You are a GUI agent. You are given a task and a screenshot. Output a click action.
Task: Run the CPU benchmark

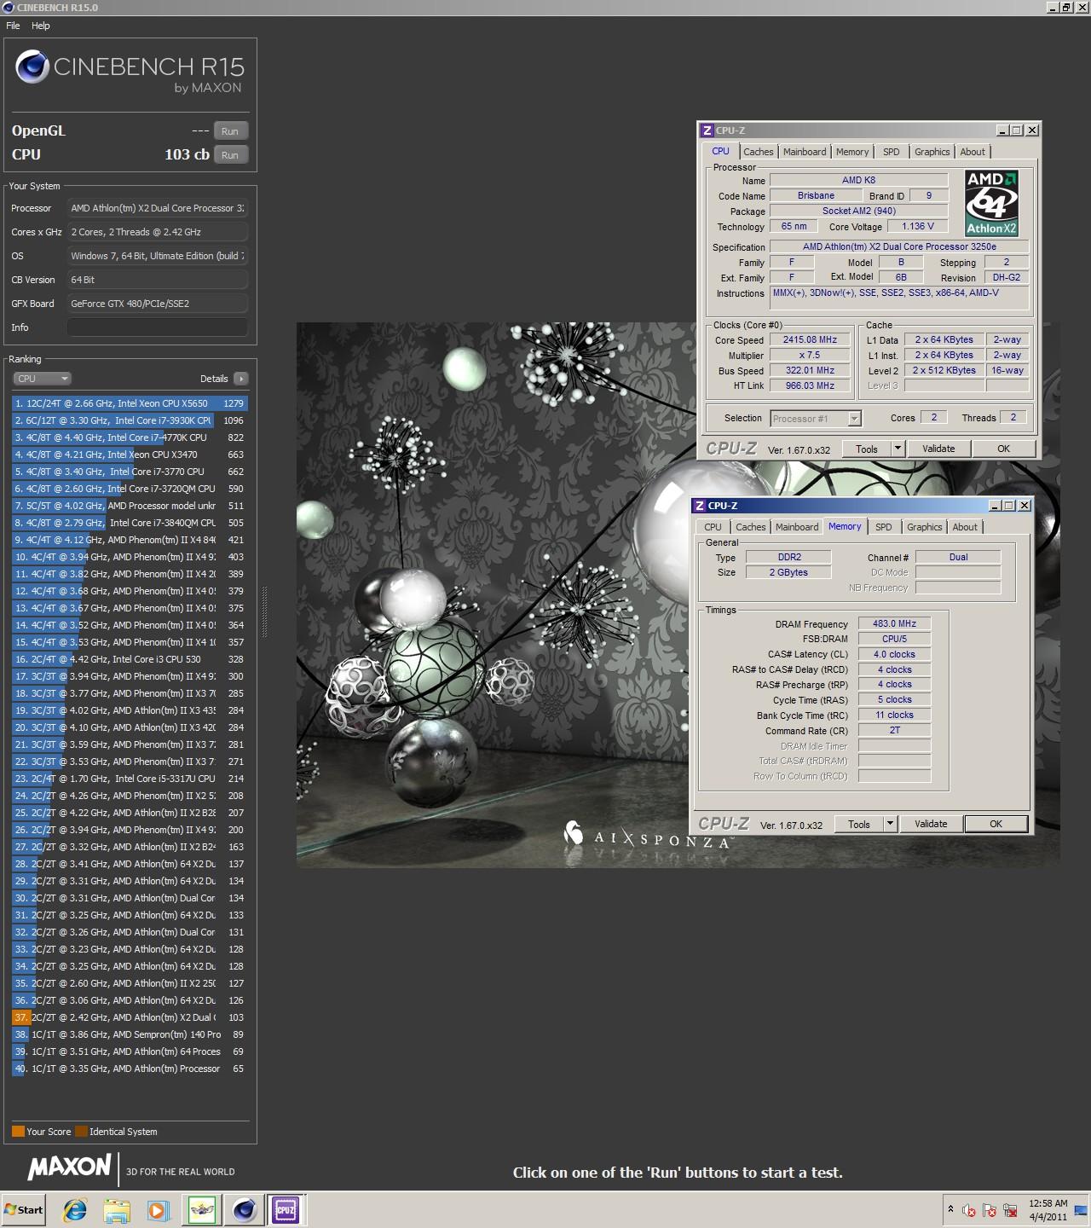coord(230,155)
